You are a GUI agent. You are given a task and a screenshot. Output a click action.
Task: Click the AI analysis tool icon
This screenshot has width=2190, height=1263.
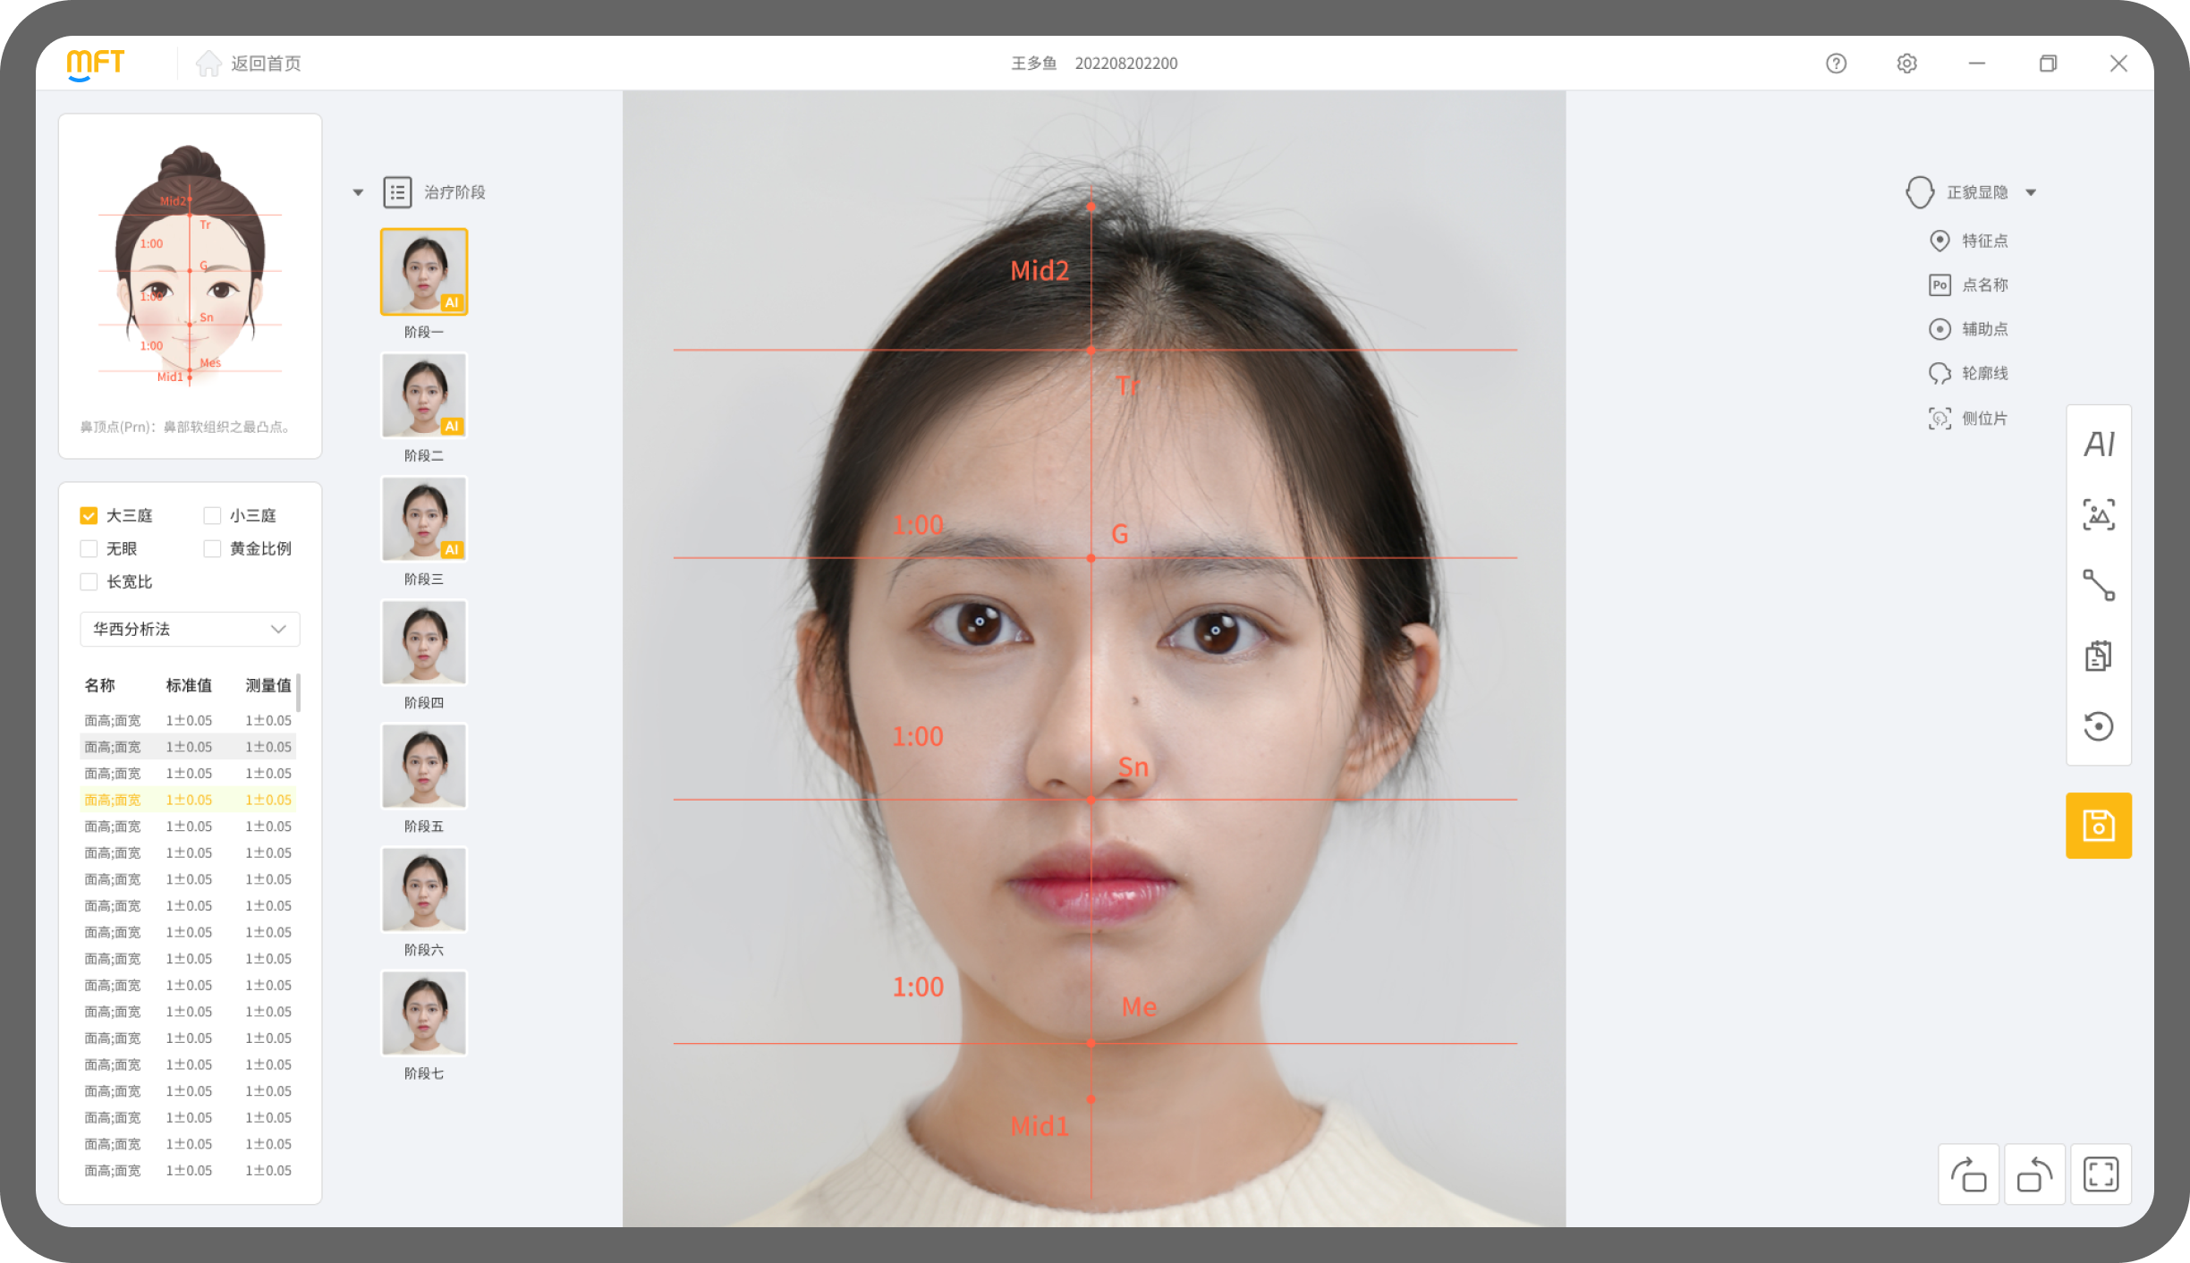(x=2098, y=445)
